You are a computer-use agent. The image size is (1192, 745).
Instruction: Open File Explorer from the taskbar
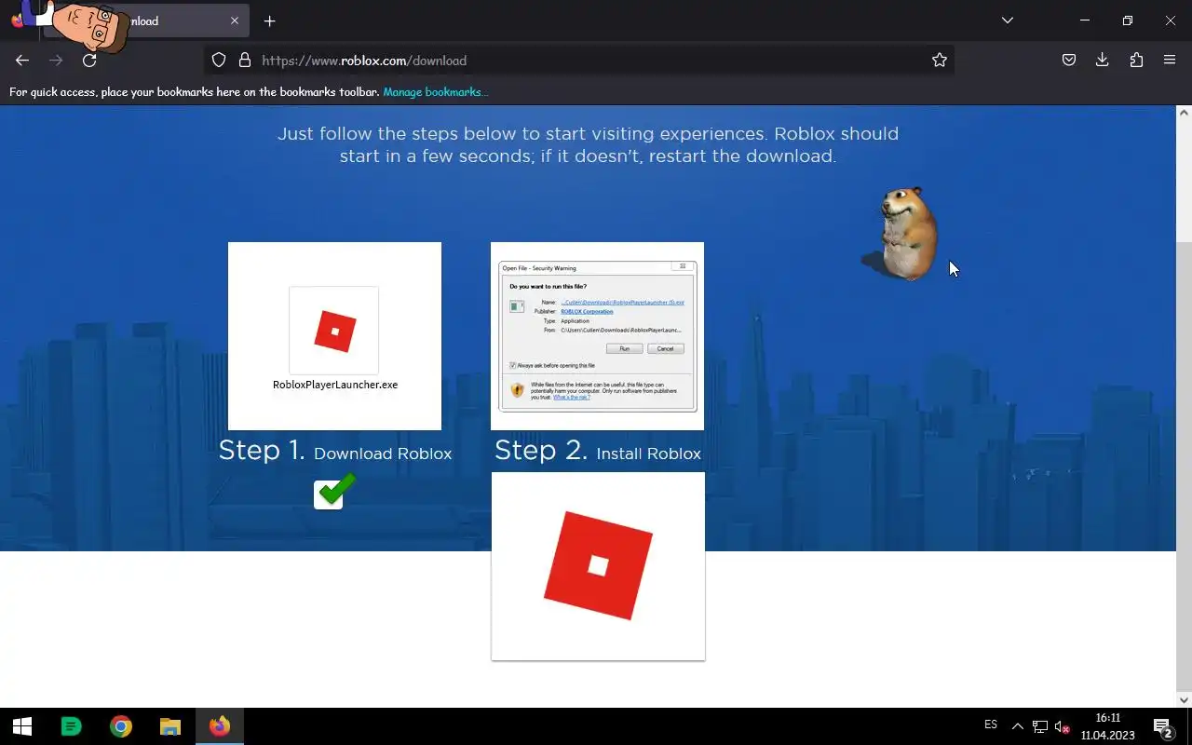[x=169, y=726]
